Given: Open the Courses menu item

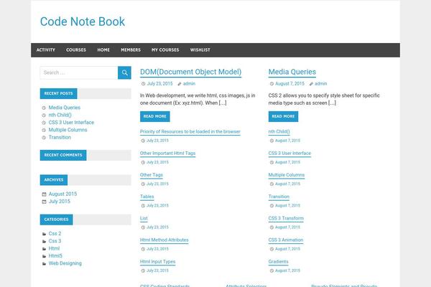Looking at the screenshot, I should pos(76,50).
